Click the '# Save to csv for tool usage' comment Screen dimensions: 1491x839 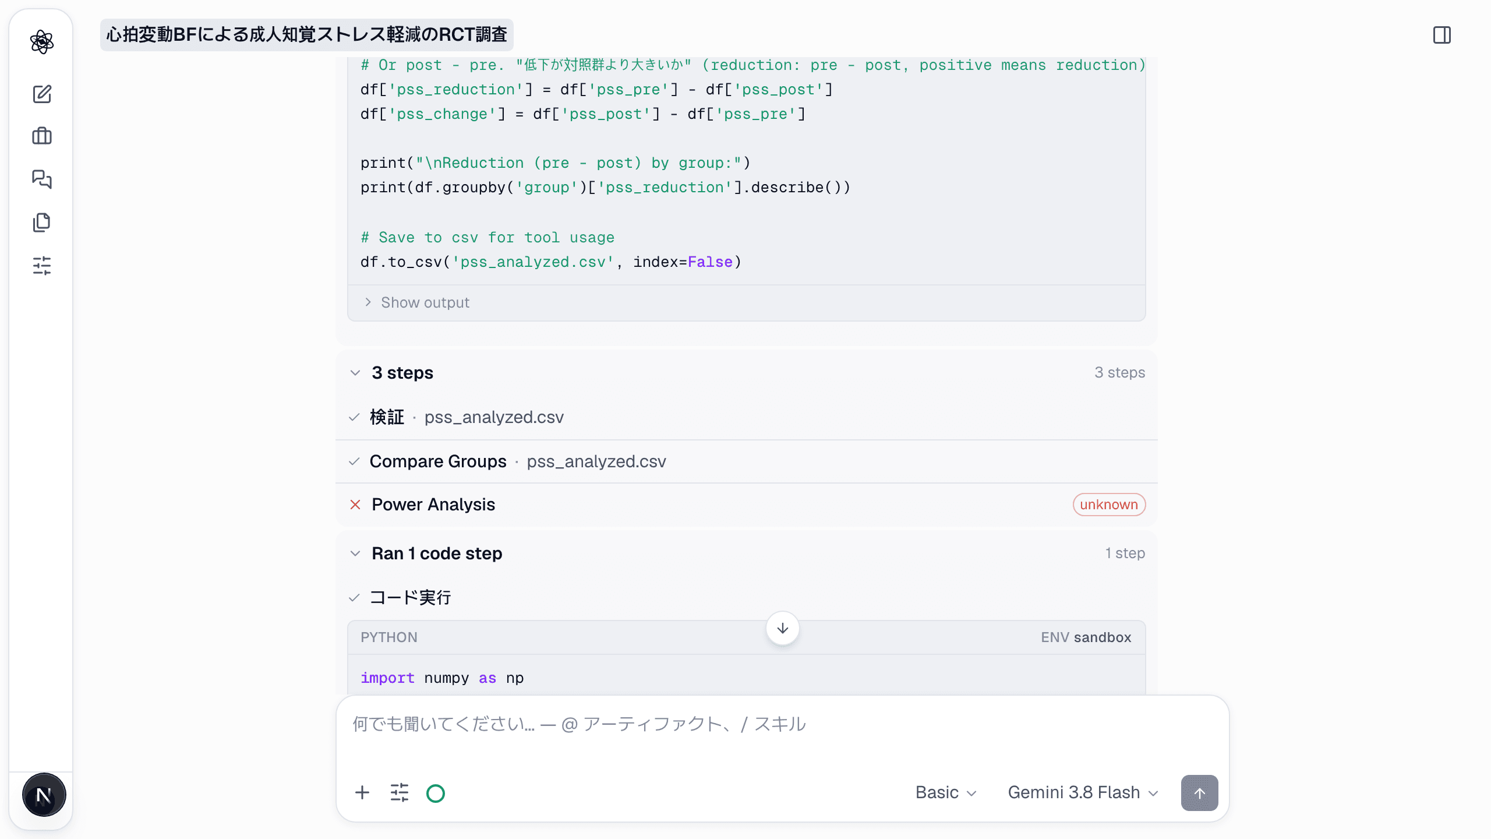click(487, 237)
